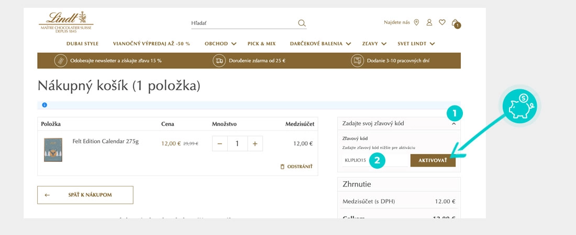Remove item with Odstrániť link
576x235 pixels.
[x=296, y=167]
